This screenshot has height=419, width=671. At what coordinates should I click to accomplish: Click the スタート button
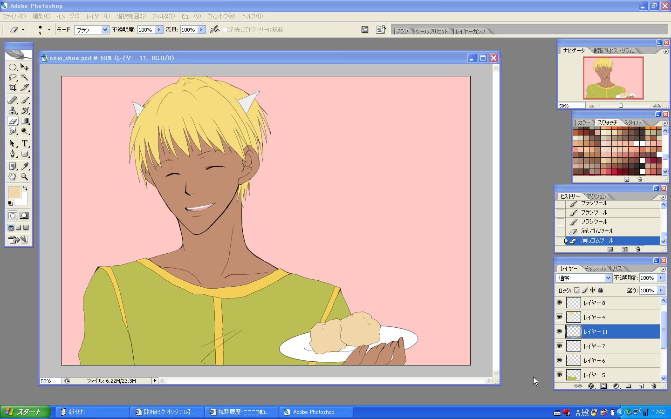pos(25,412)
